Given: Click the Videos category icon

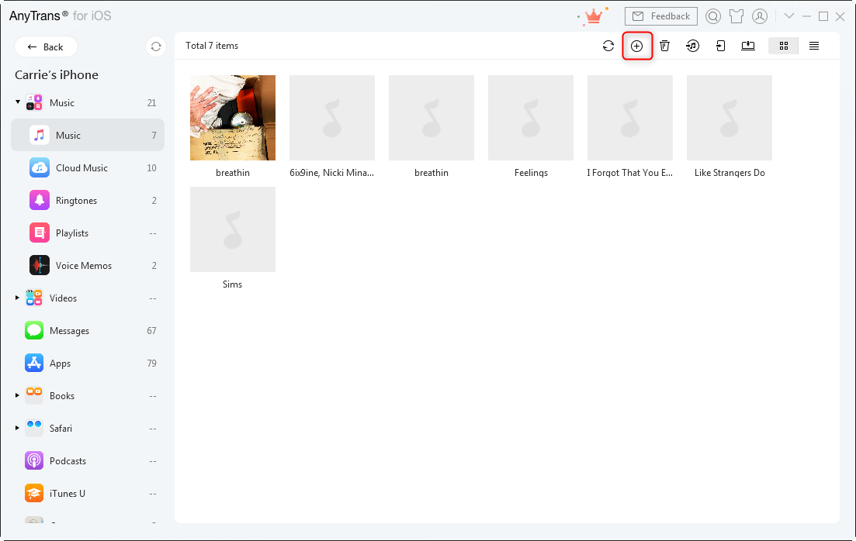Looking at the screenshot, I should 34,298.
